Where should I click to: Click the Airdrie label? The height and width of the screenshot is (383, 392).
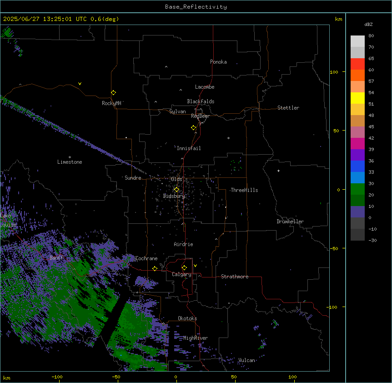point(184,244)
